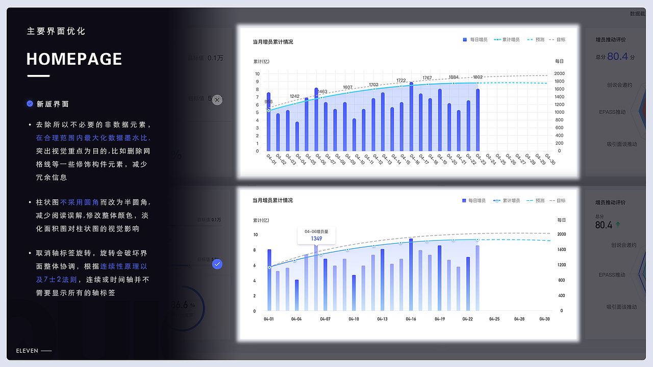Click lower chart title 当月增员累计情况
Viewport: 653px width, 367px height.
[x=273, y=200]
